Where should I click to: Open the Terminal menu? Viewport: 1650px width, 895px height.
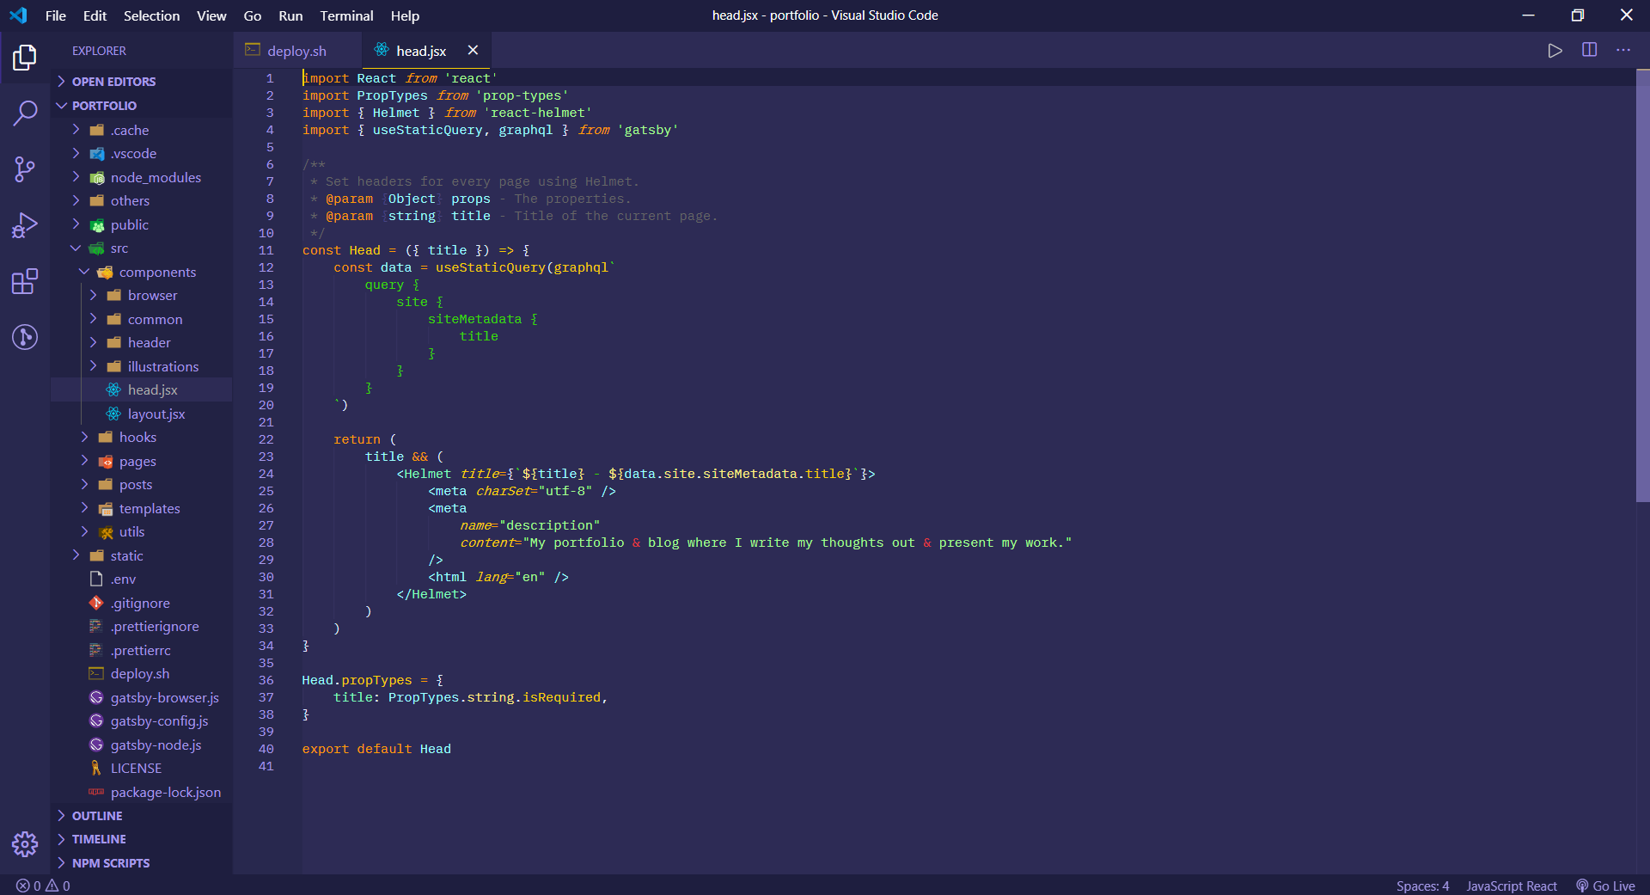click(x=346, y=15)
